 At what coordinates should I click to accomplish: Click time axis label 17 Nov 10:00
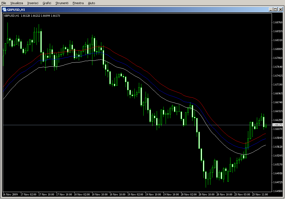[46, 195]
